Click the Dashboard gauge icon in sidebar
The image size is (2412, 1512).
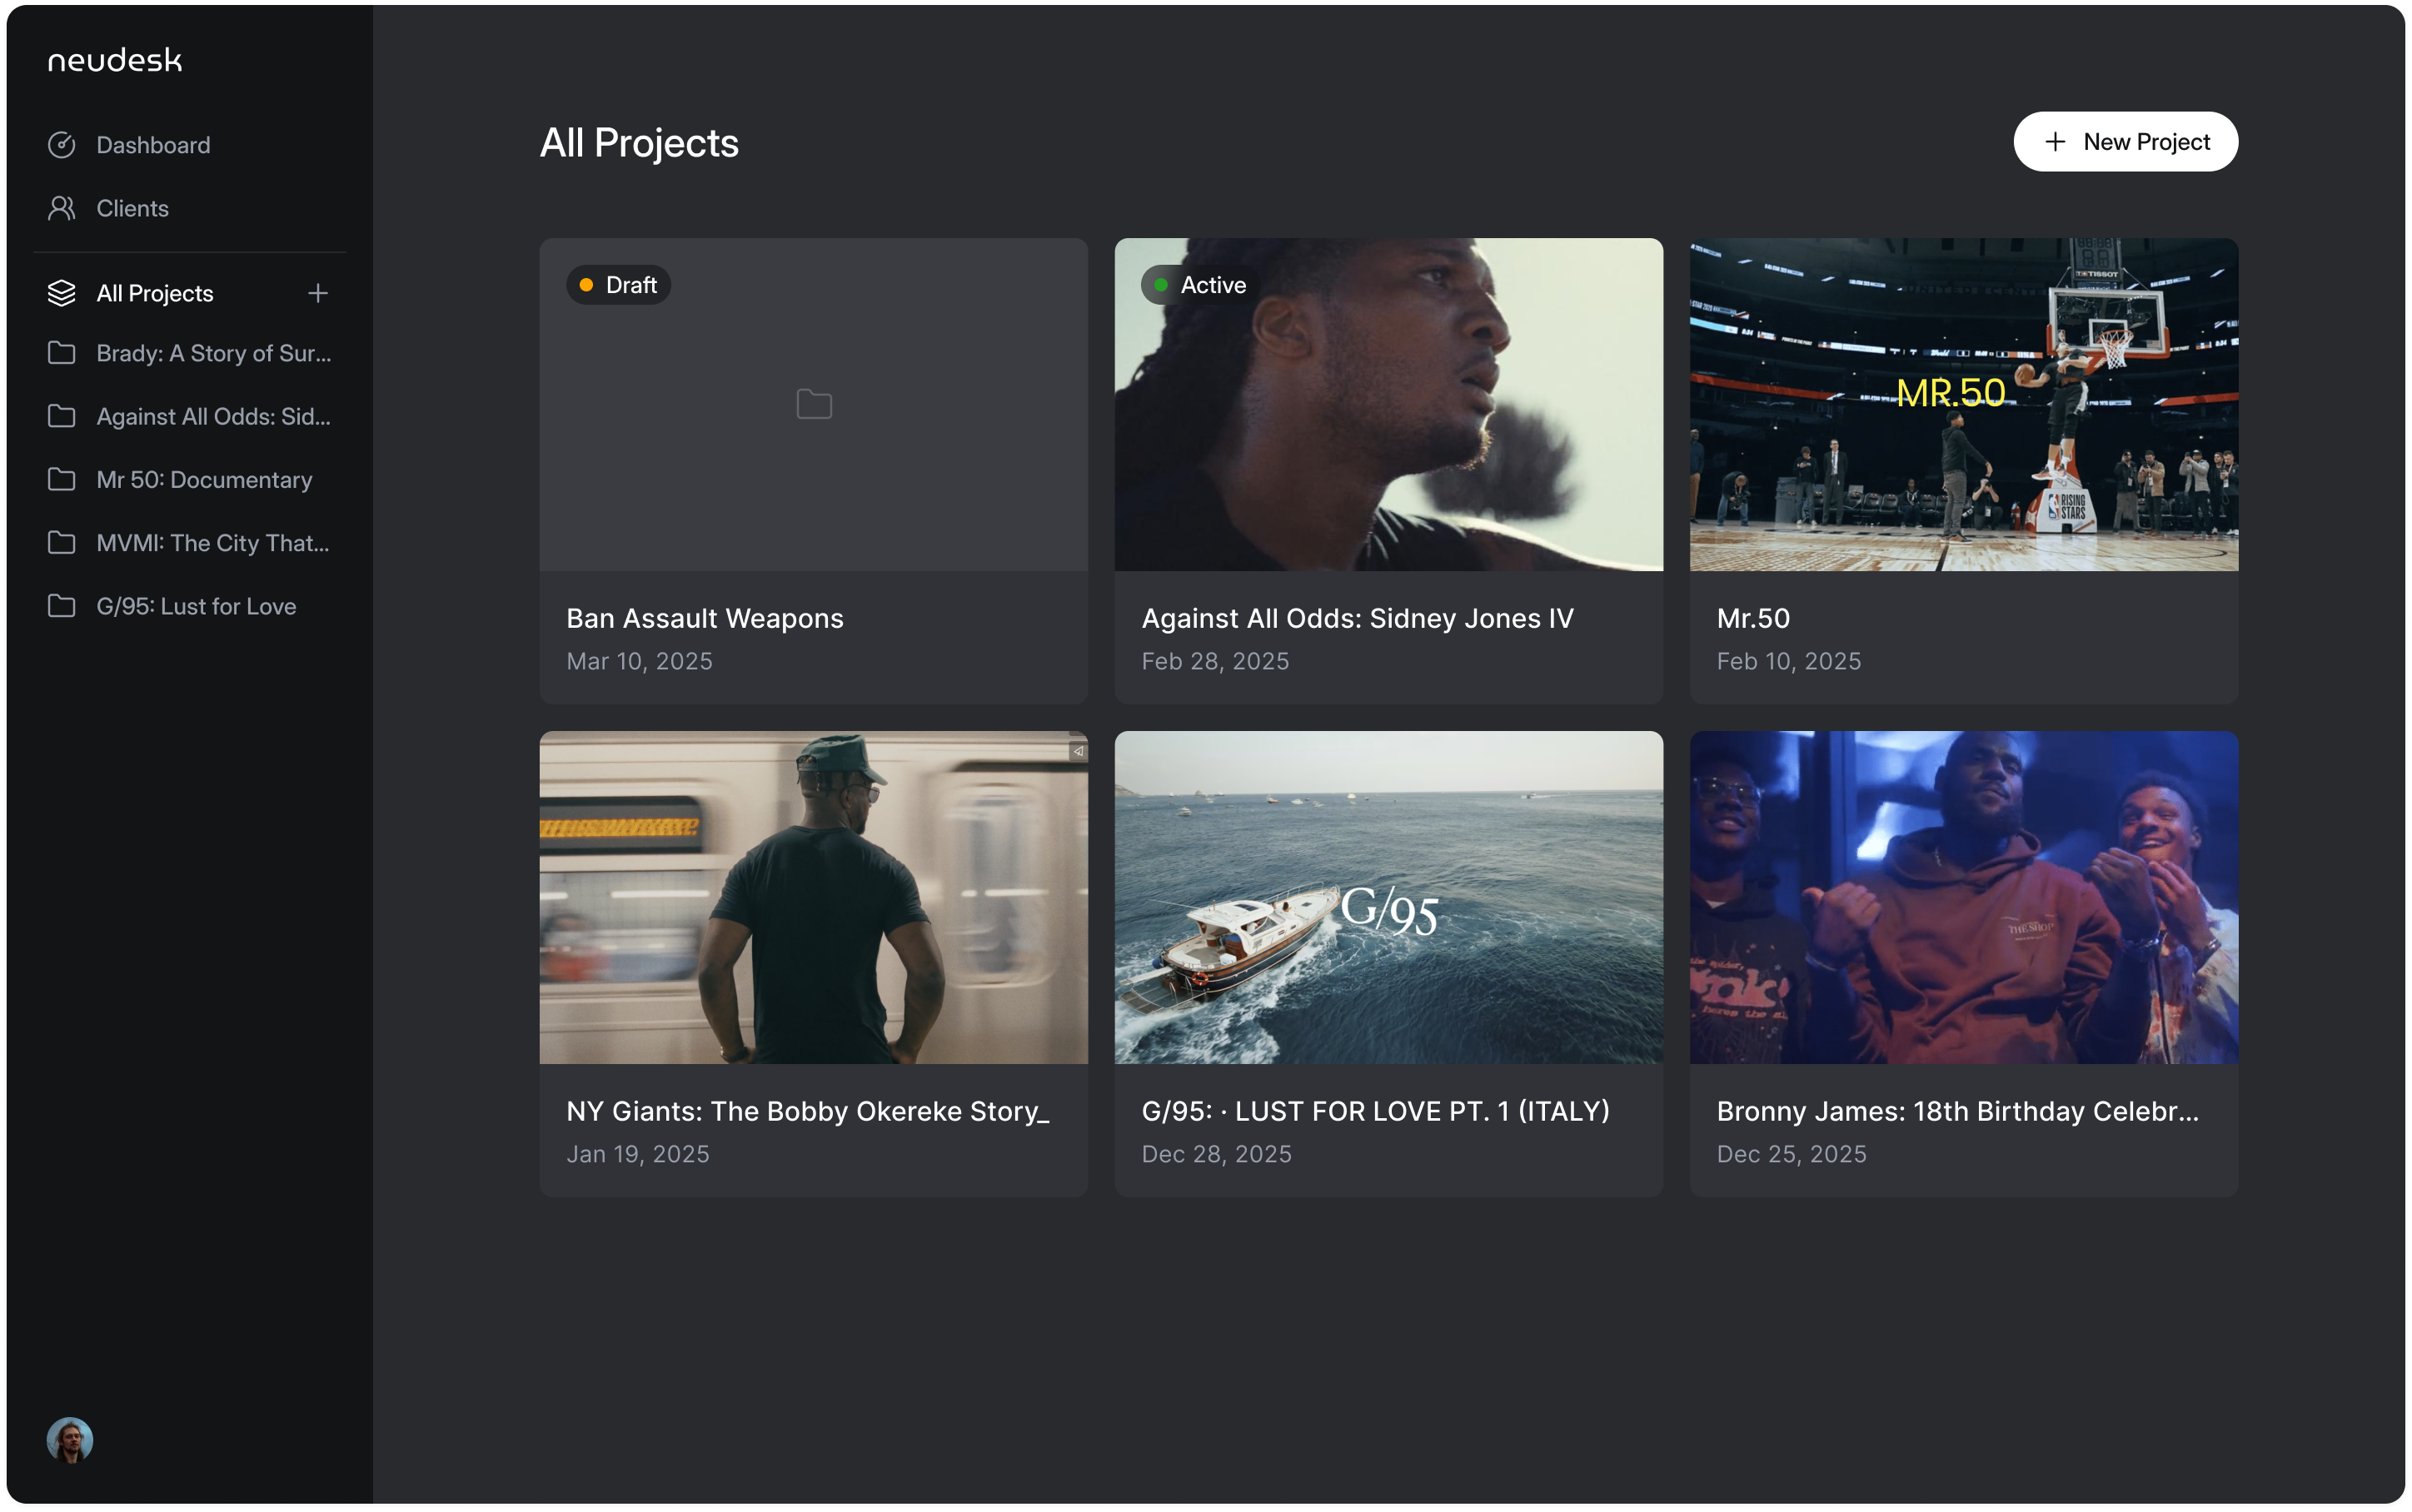pyautogui.click(x=62, y=144)
